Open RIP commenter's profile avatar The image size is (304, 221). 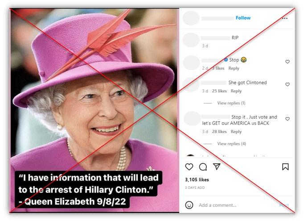pyautogui.click(x=191, y=40)
